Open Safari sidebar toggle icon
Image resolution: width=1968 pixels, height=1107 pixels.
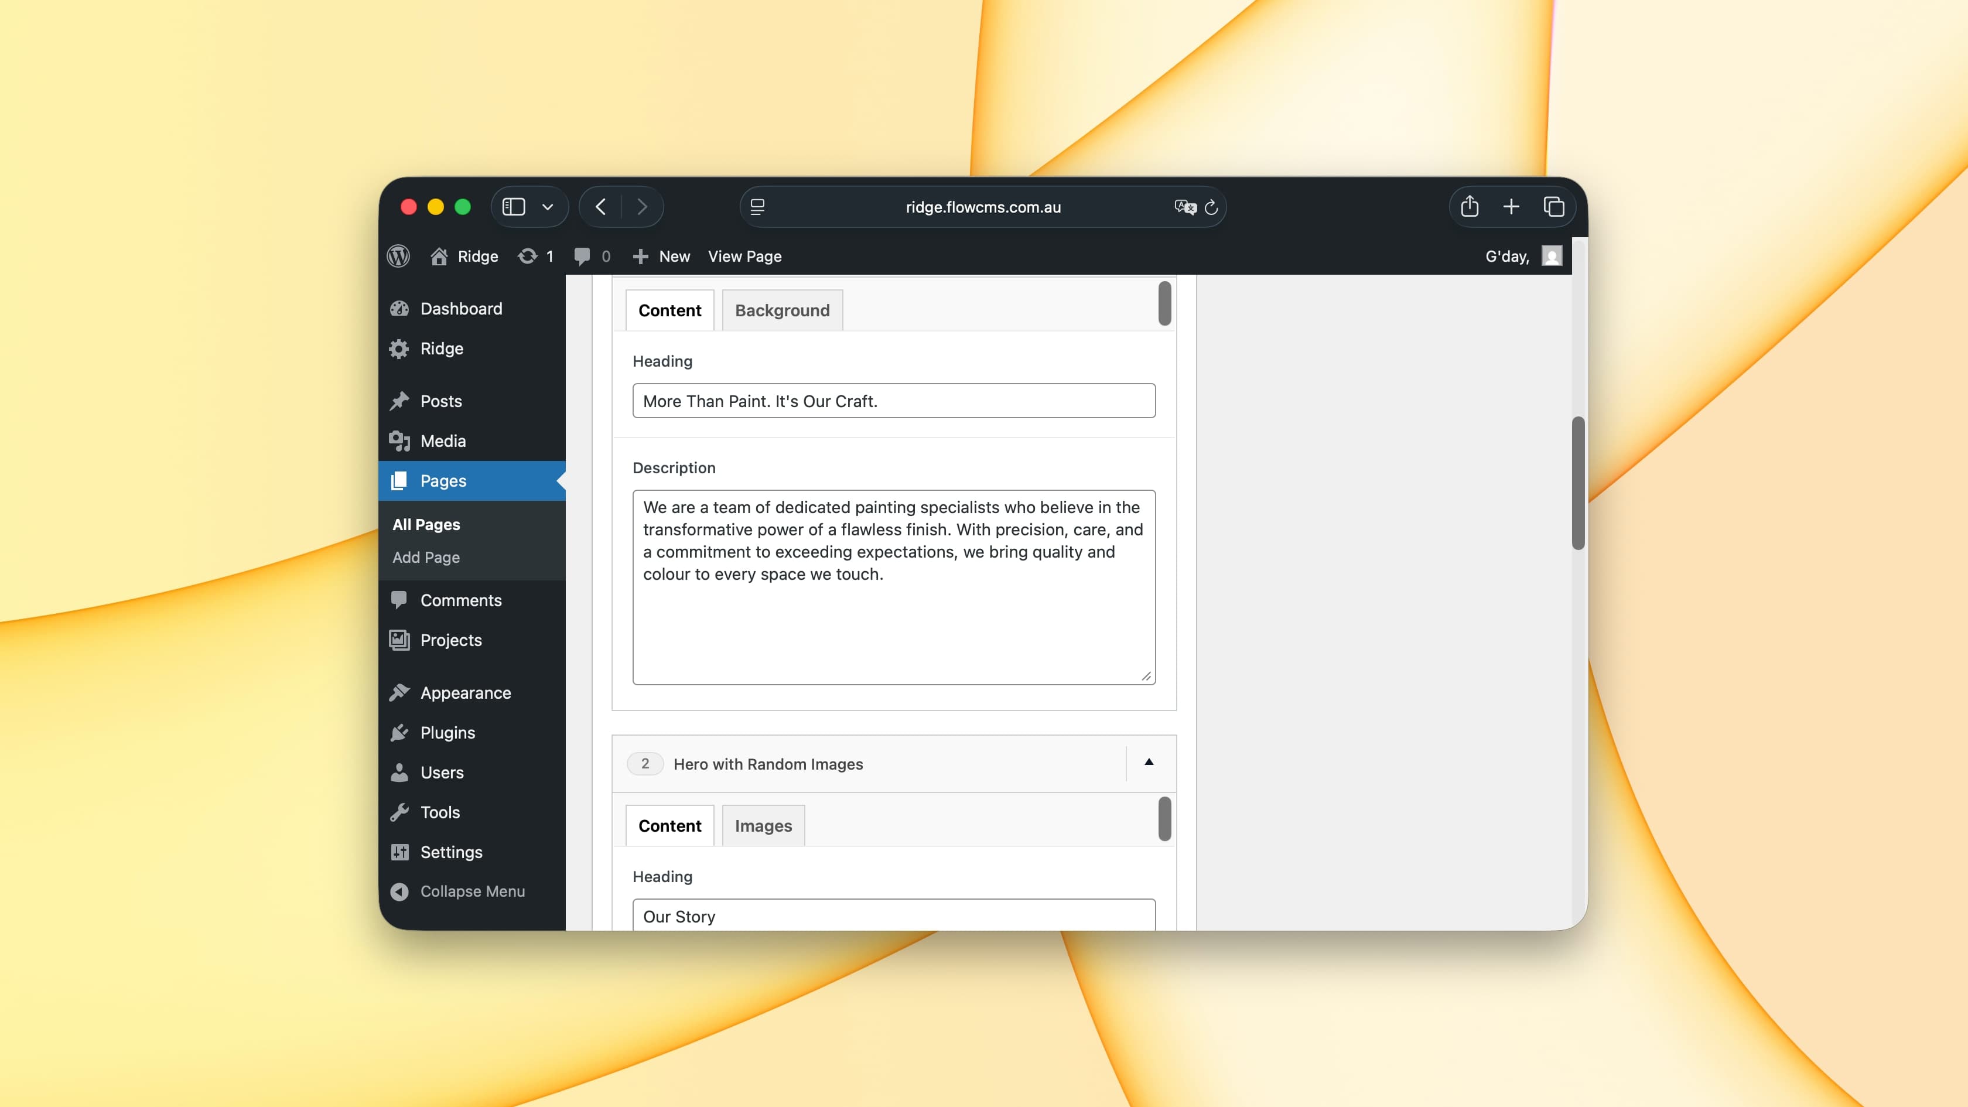tap(514, 207)
